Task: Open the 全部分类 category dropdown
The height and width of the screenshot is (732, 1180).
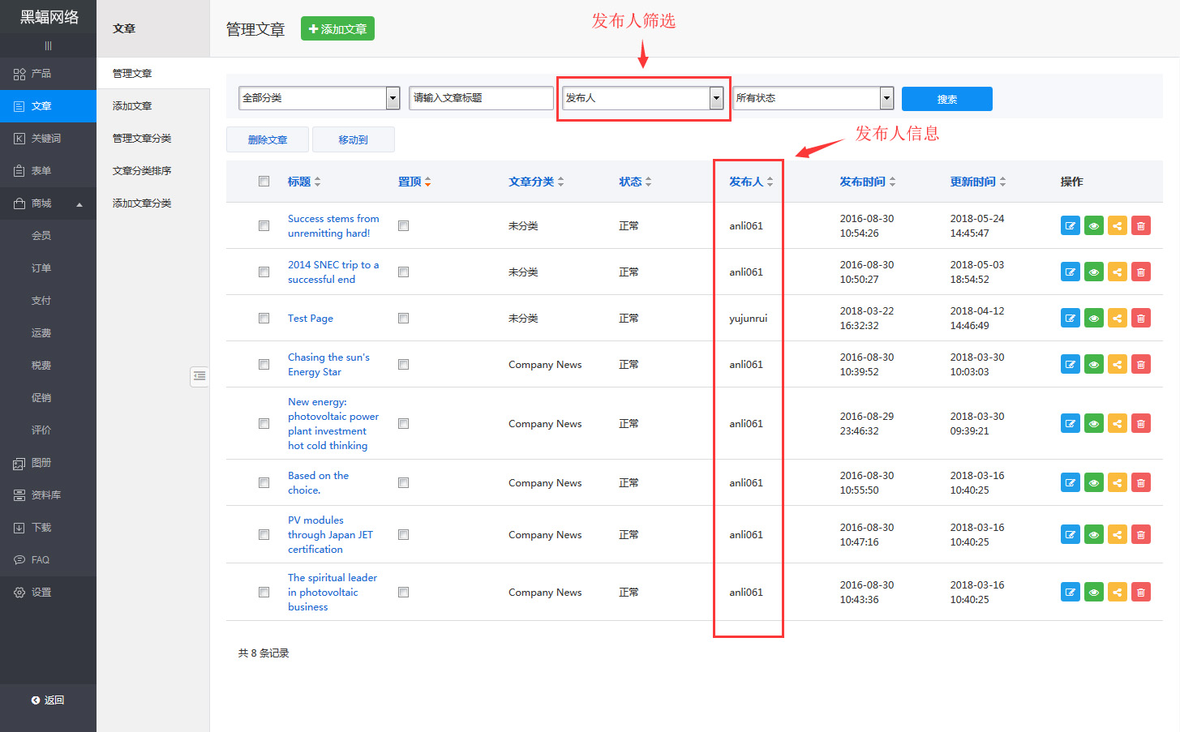Action: 319,98
